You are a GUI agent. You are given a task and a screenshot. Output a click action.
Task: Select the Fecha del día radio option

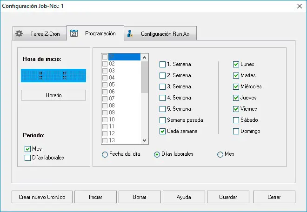point(105,154)
